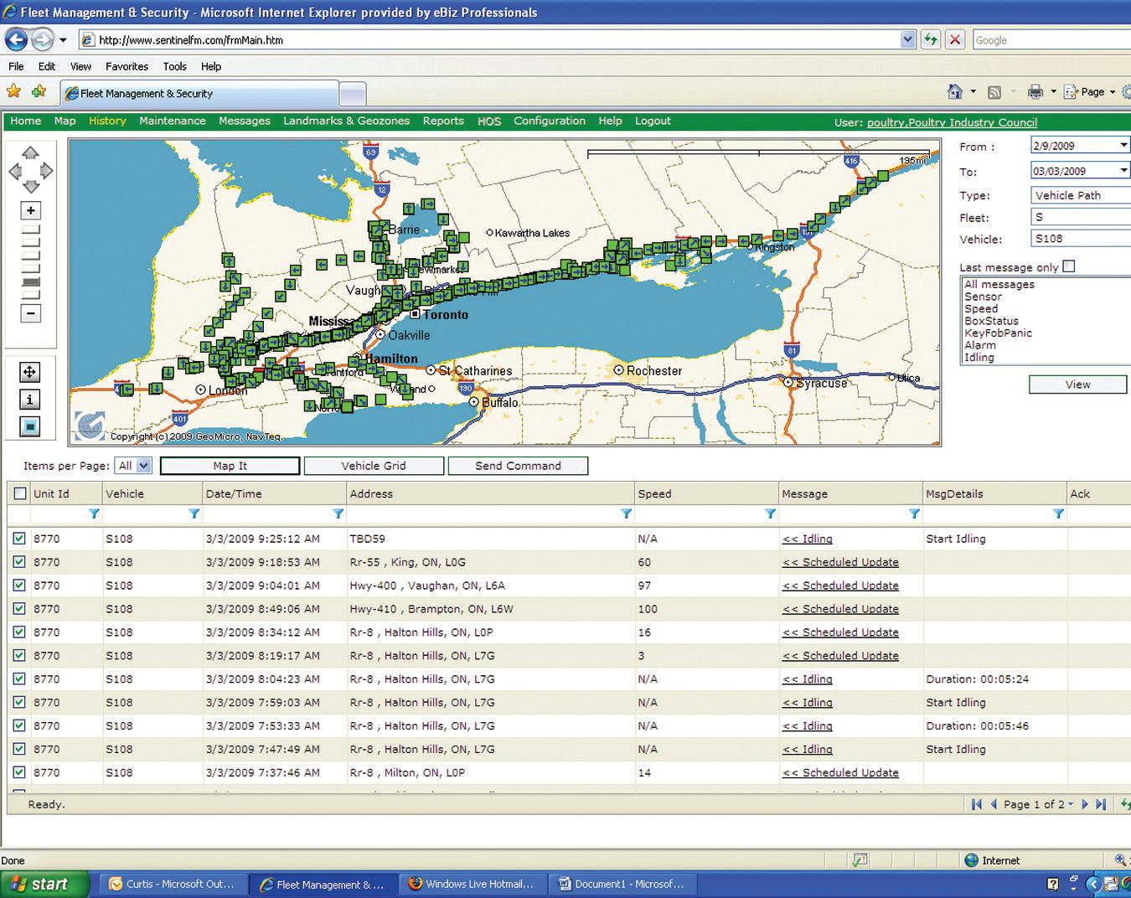Toggle Last message only checkbox
The width and height of the screenshot is (1131, 898).
pos(1068,266)
